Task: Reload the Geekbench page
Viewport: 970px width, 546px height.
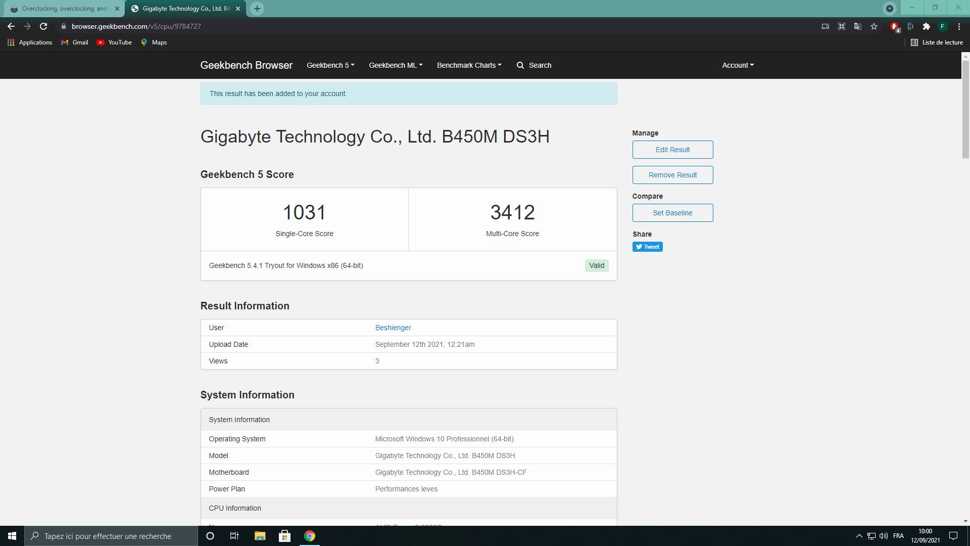Action: click(43, 26)
